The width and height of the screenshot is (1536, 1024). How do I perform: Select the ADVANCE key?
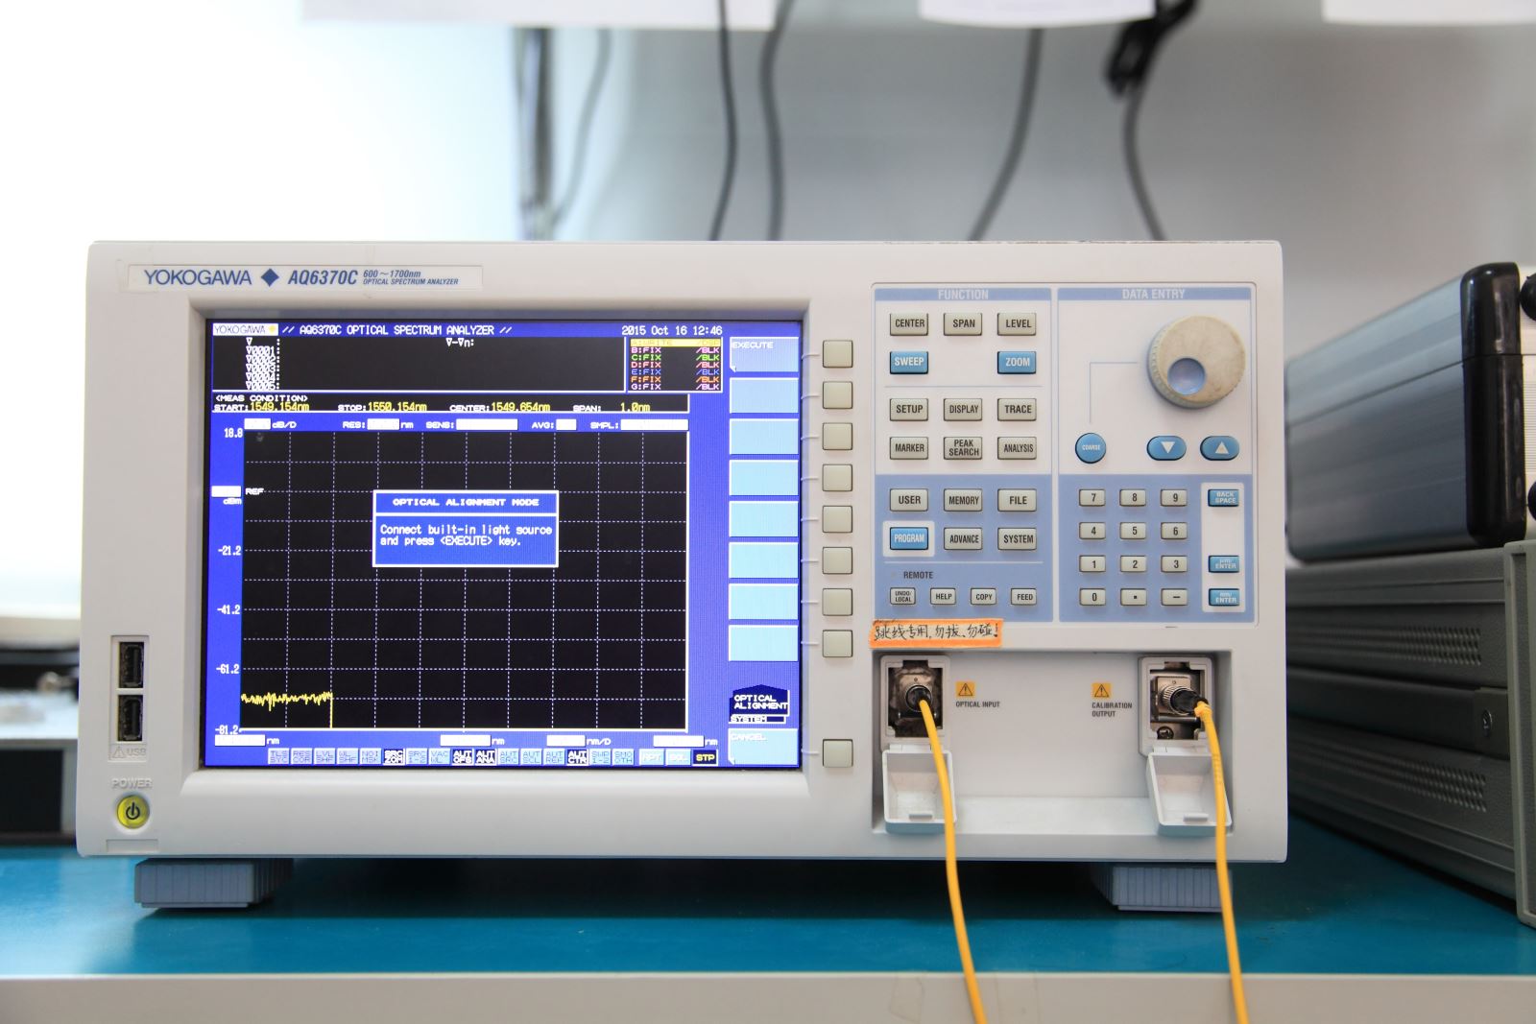[963, 538]
